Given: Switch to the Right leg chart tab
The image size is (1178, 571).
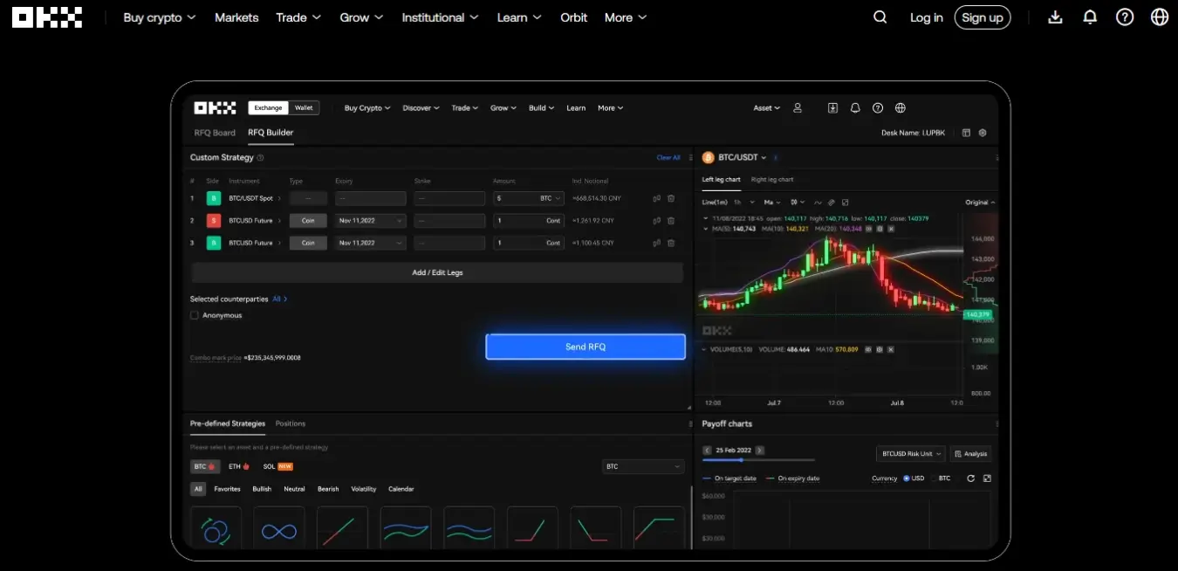Looking at the screenshot, I should click(x=772, y=180).
